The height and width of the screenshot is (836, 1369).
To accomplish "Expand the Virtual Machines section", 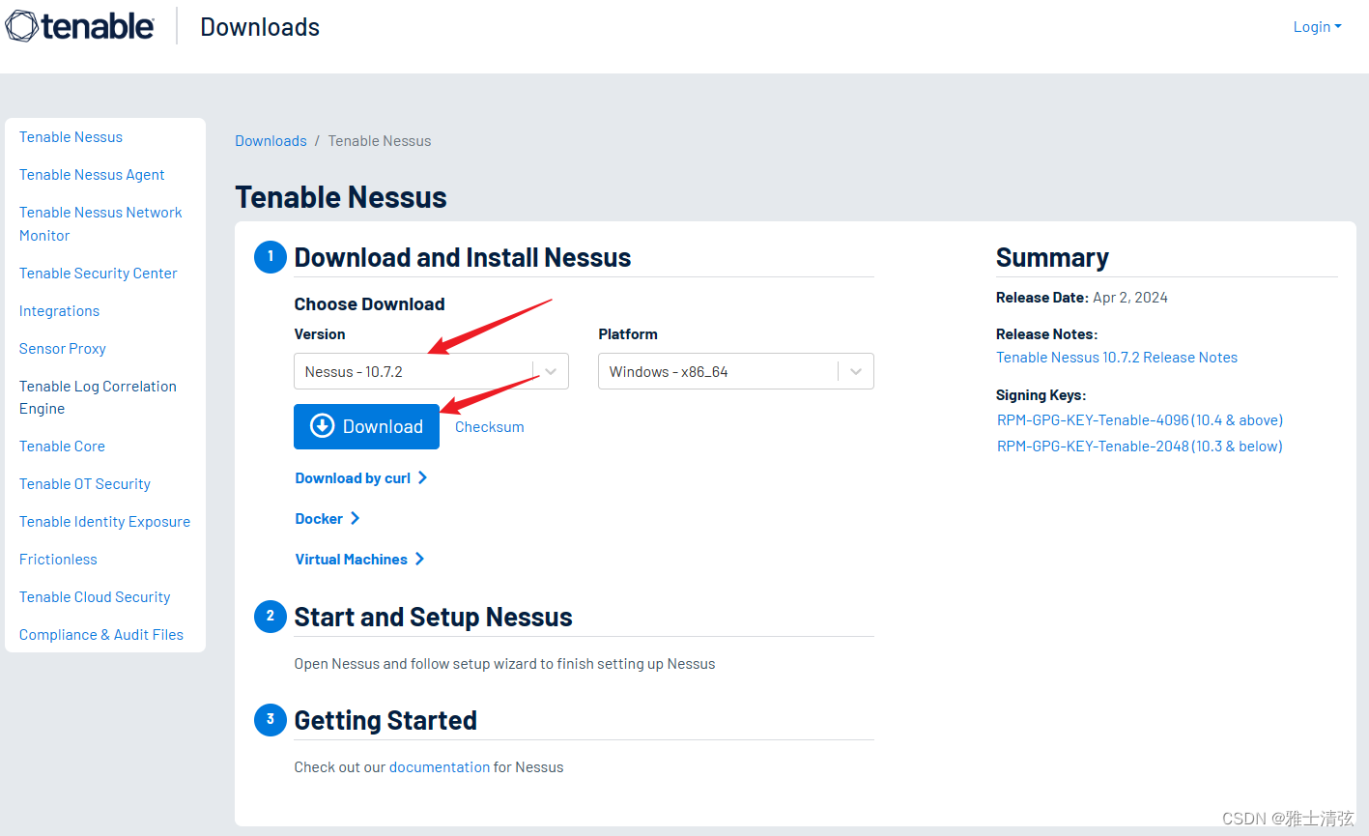I will [x=359, y=560].
